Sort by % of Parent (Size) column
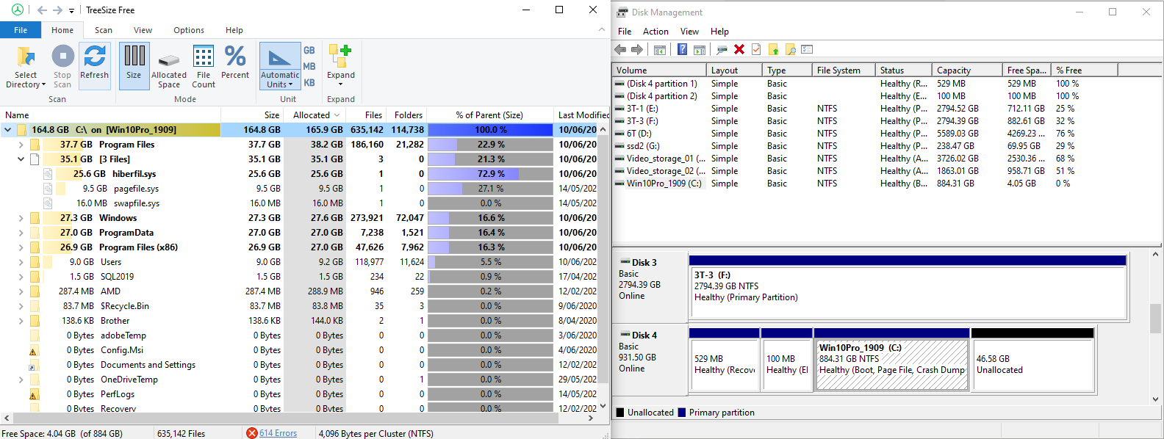 [489, 115]
